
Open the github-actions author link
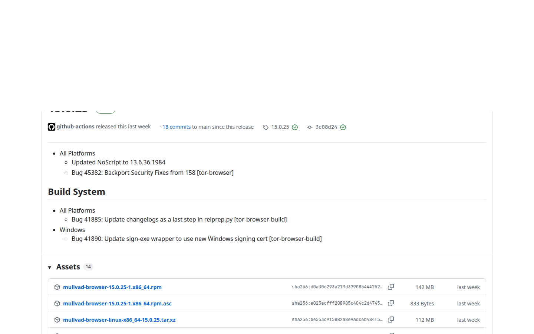(76, 127)
